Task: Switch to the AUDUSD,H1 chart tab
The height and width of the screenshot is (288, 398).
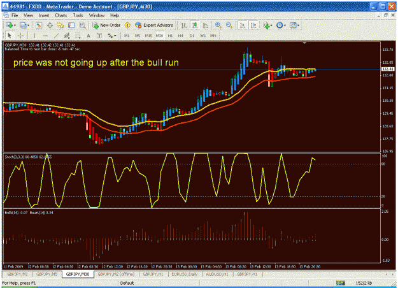Action: (217, 274)
